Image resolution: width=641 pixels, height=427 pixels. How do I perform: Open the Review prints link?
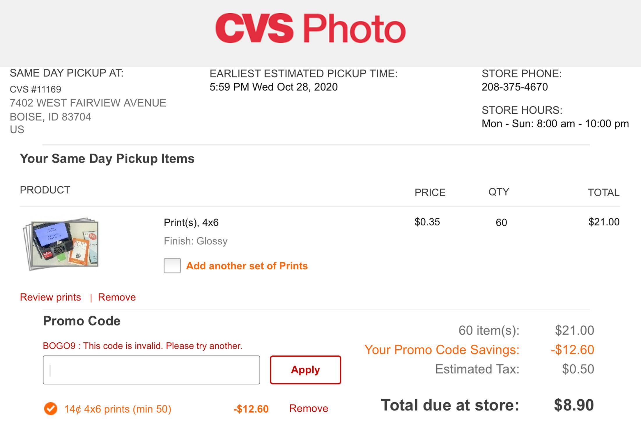(x=50, y=297)
